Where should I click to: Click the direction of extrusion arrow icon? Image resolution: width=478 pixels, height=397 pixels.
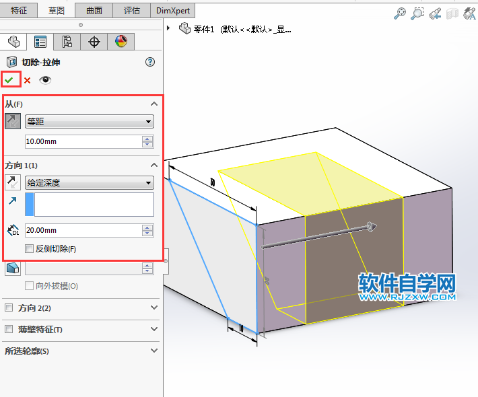(13, 201)
